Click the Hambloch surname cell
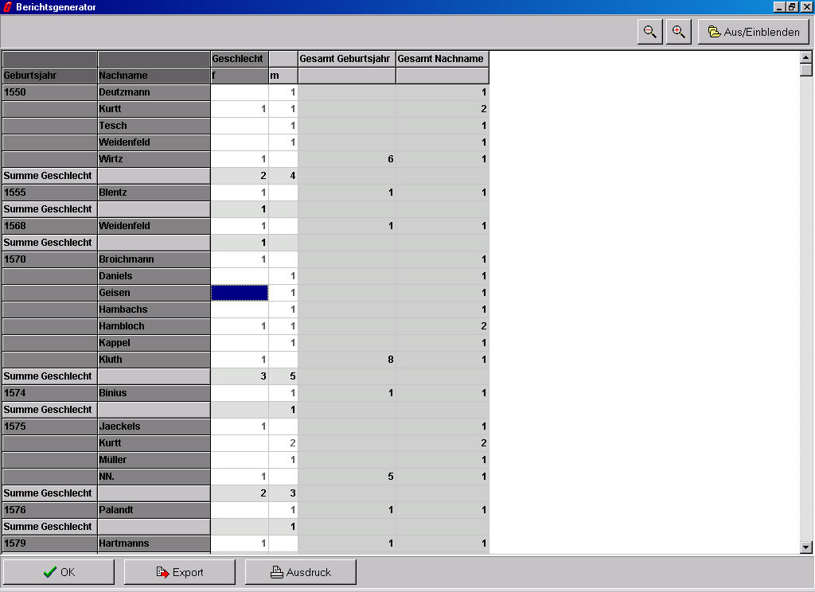The width and height of the screenshot is (815, 592). 154,326
